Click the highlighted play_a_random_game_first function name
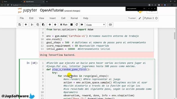This screenshot has height=99, width=177. [69, 70]
